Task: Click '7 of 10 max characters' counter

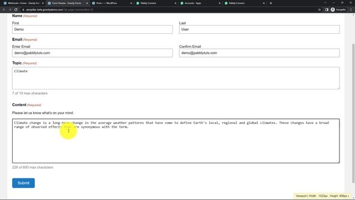Action: point(30,93)
